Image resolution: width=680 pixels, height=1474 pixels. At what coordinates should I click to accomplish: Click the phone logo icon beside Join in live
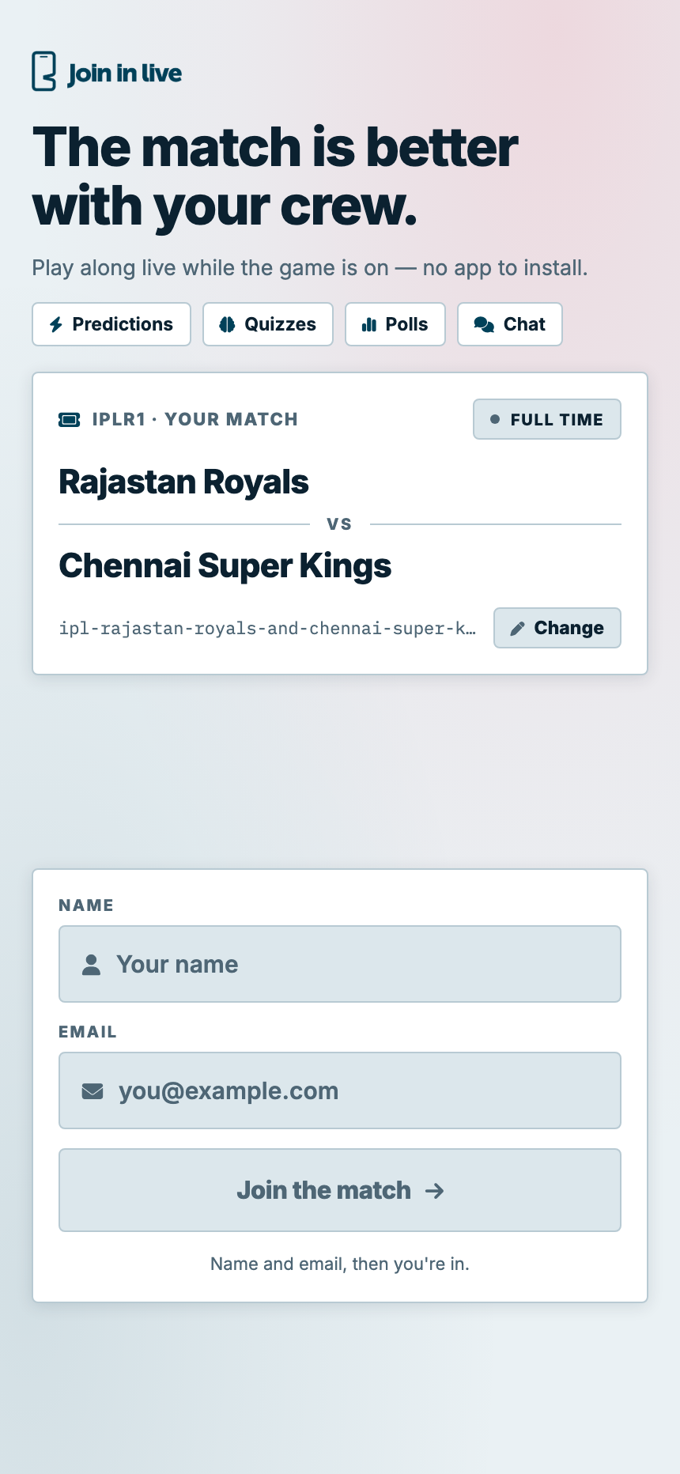click(x=44, y=71)
